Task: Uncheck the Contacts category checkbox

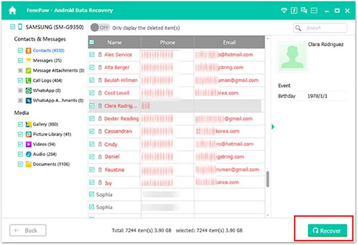Action: tap(20, 51)
